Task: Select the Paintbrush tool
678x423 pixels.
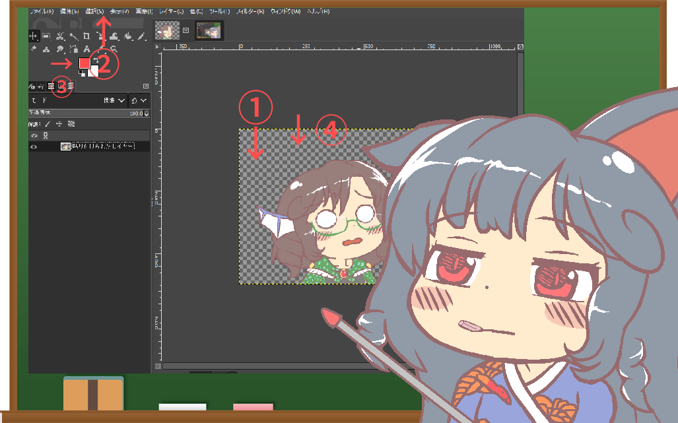Action: (x=141, y=36)
